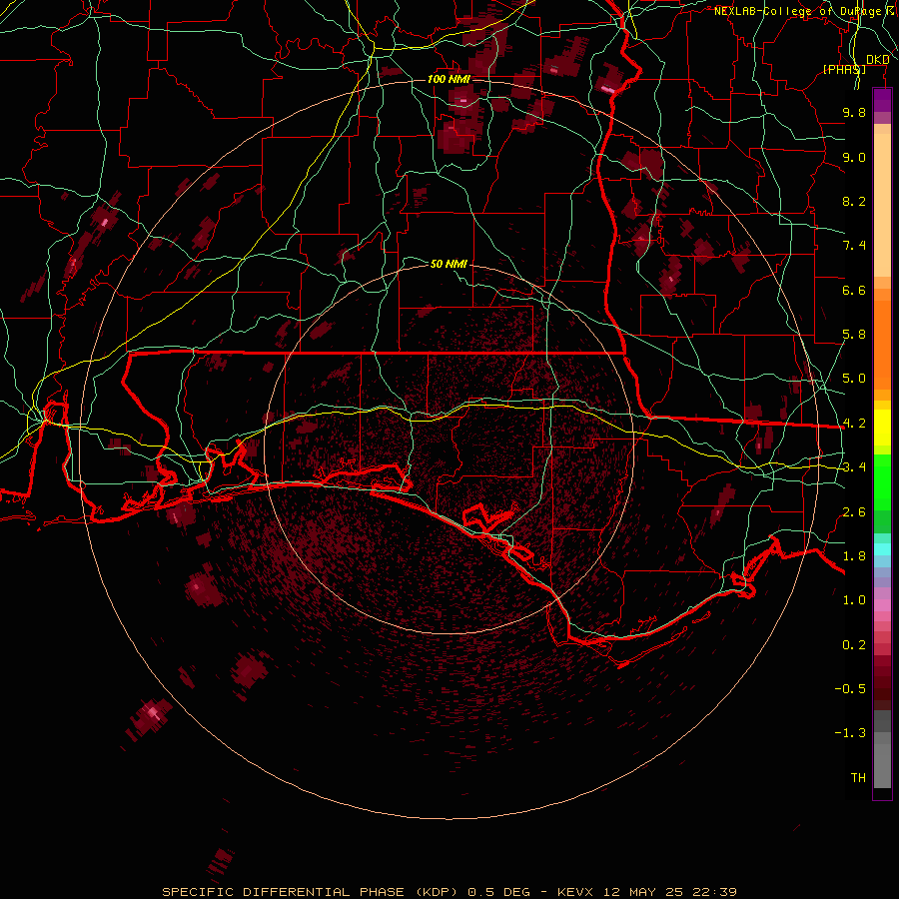Pick the yellow band of the color scale
This screenshot has height=899, width=899.
[x=882, y=428]
